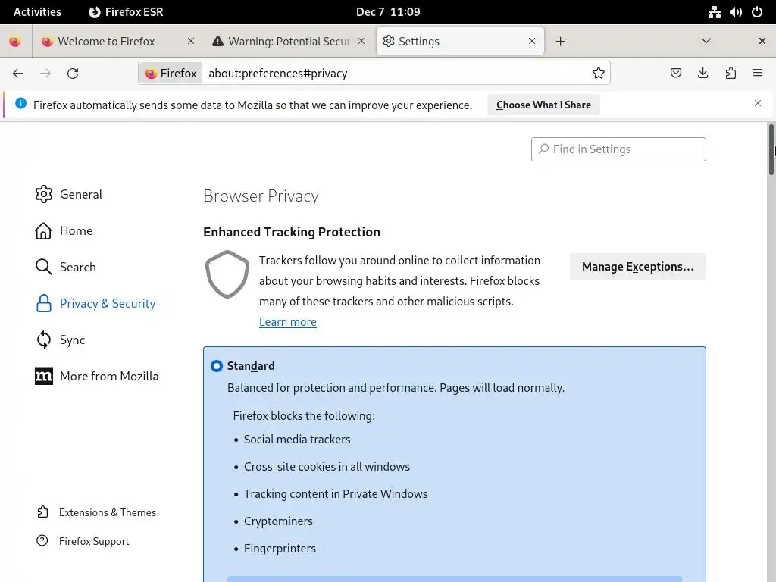Screen dimensions: 776x582
Task: Open the Extensions puzzle icon
Action: (x=731, y=74)
